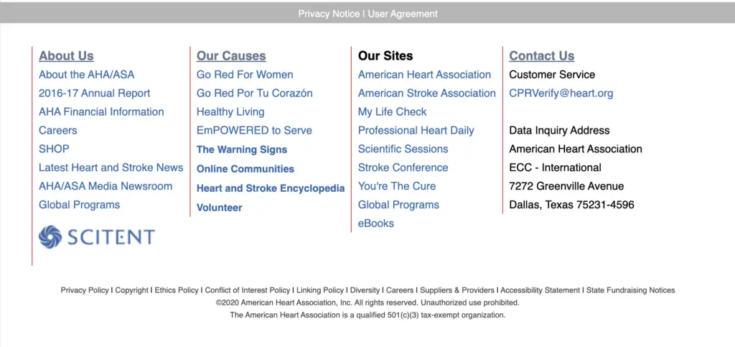Open the User Agreement link
Viewport: 735px width, 347px height.
click(x=403, y=14)
